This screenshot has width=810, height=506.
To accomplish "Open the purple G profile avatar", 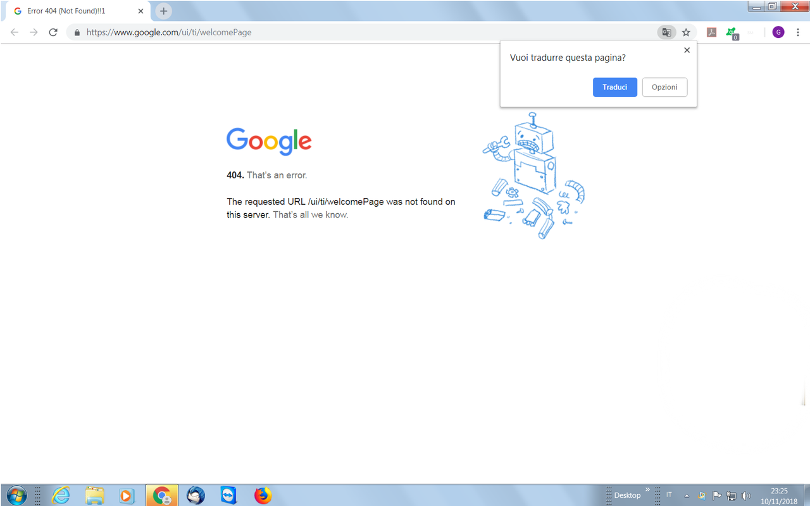I will pyautogui.click(x=778, y=32).
